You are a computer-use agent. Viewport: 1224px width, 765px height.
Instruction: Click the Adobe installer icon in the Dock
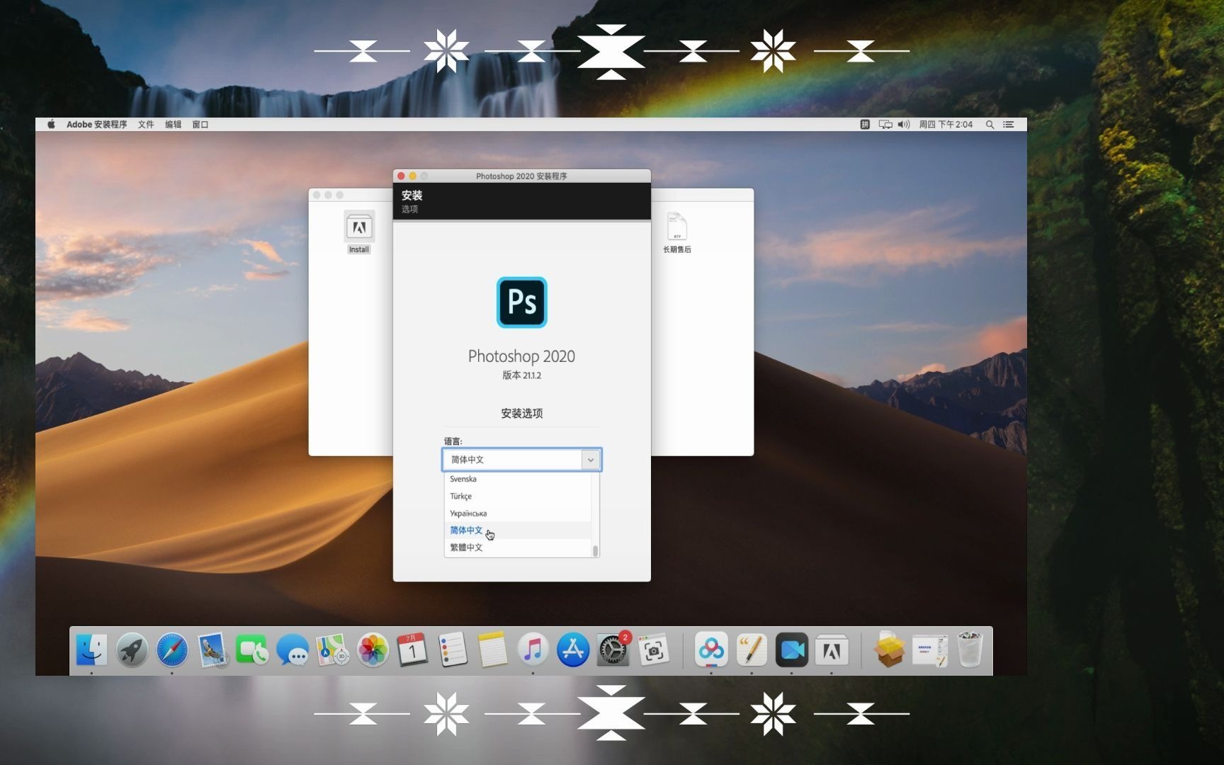pyautogui.click(x=832, y=650)
